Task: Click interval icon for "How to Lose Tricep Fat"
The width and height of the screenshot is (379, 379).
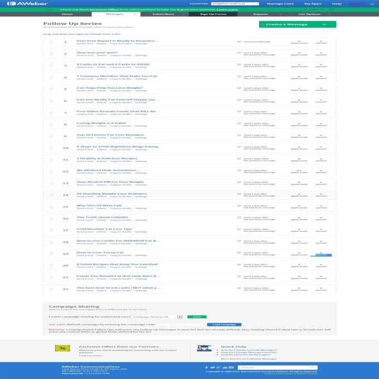Action: pos(239,252)
